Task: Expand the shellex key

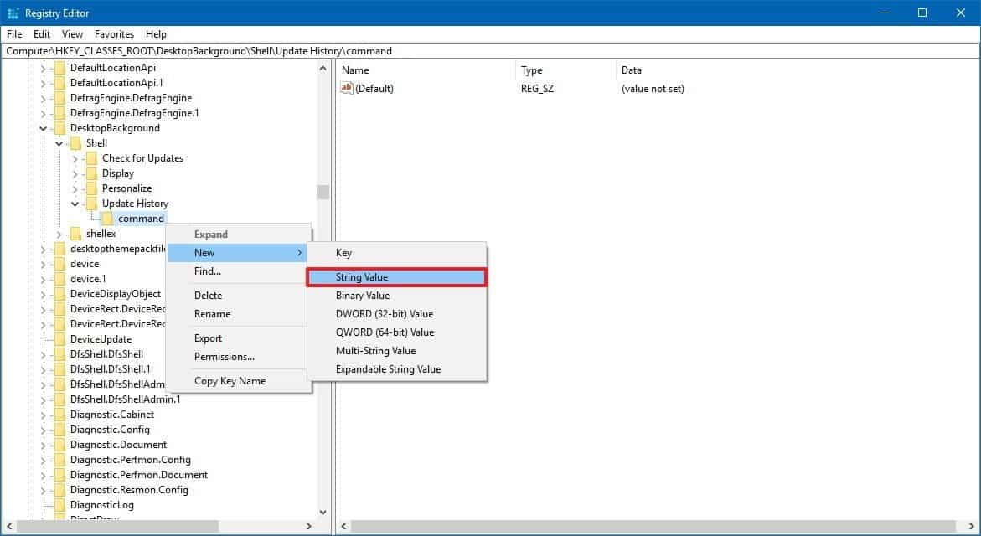Action: click(x=59, y=234)
